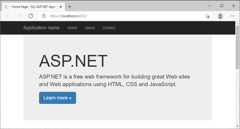The width and height of the screenshot is (240, 129).
Task: Click the browser forward arrow
Action: click(19, 16)
